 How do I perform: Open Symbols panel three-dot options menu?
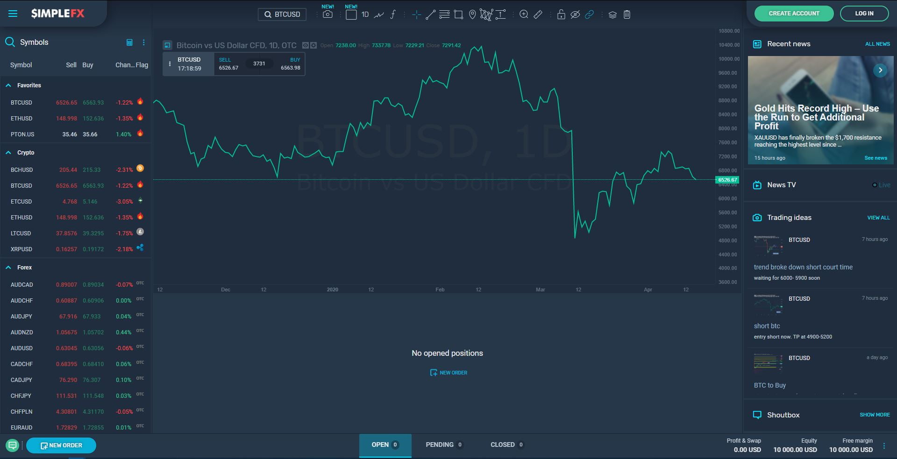[x=143, y=42]
